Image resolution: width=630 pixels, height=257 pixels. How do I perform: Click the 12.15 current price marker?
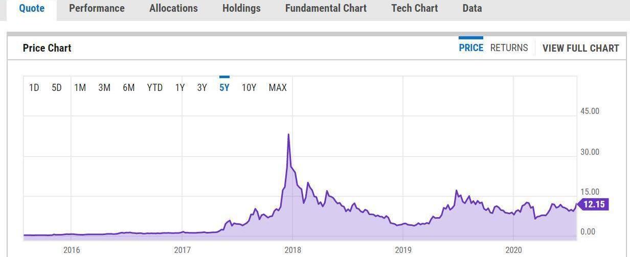coord(593,204)
